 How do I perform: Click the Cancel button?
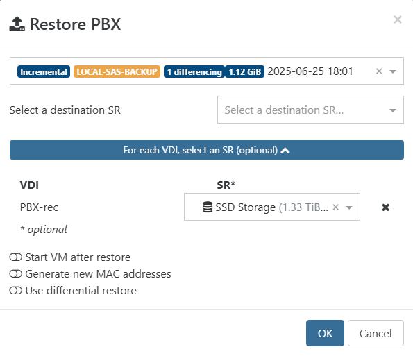376,333
